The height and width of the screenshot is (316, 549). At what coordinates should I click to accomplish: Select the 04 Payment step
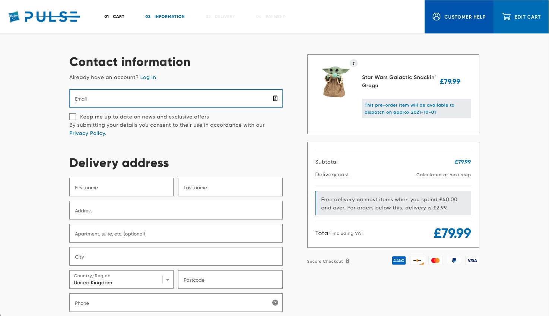click(x=271, y=16)
